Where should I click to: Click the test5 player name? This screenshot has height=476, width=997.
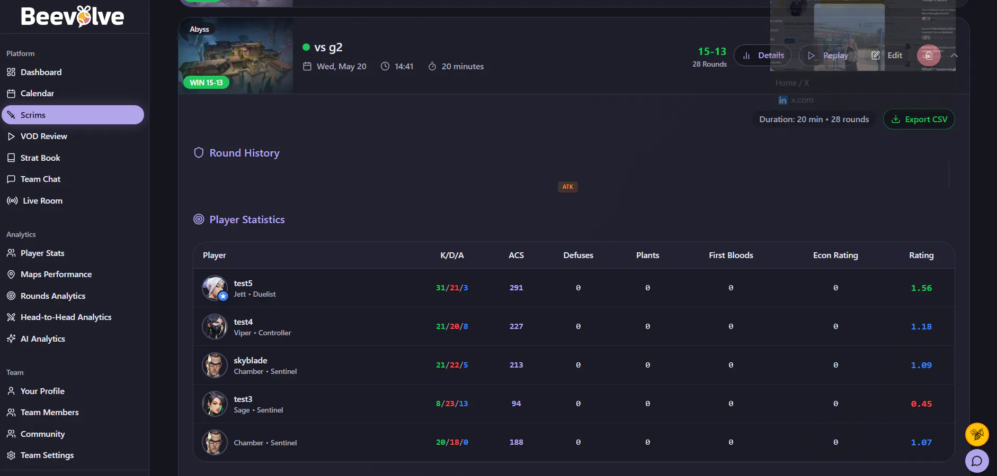tap(243, 283)
